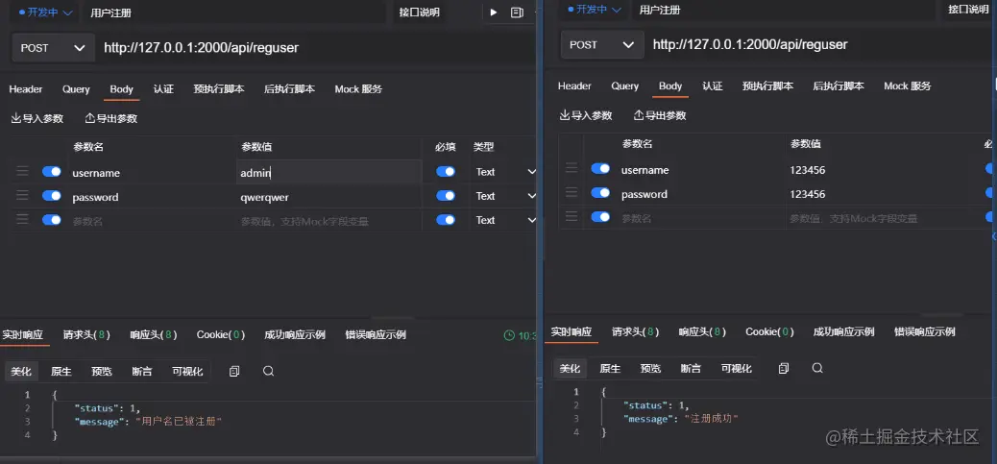Click 导入参数 in right panel
Image resolution: width=997 pixels, height=464 pixels.
(586, 115)
